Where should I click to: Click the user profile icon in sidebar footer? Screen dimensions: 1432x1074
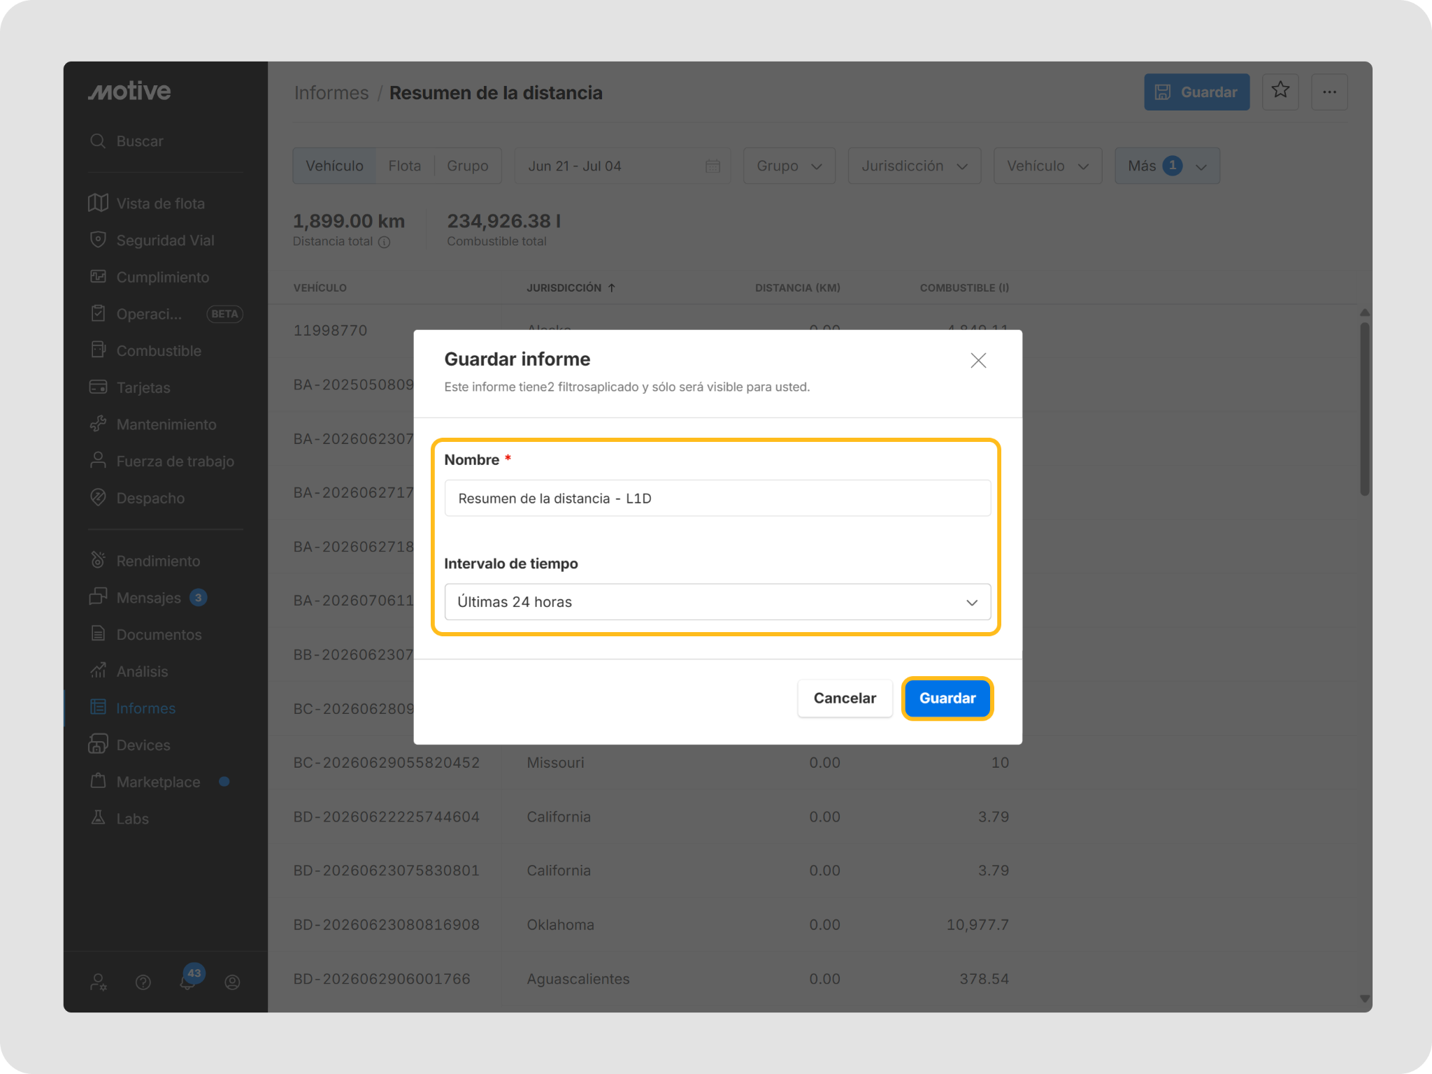233,982
